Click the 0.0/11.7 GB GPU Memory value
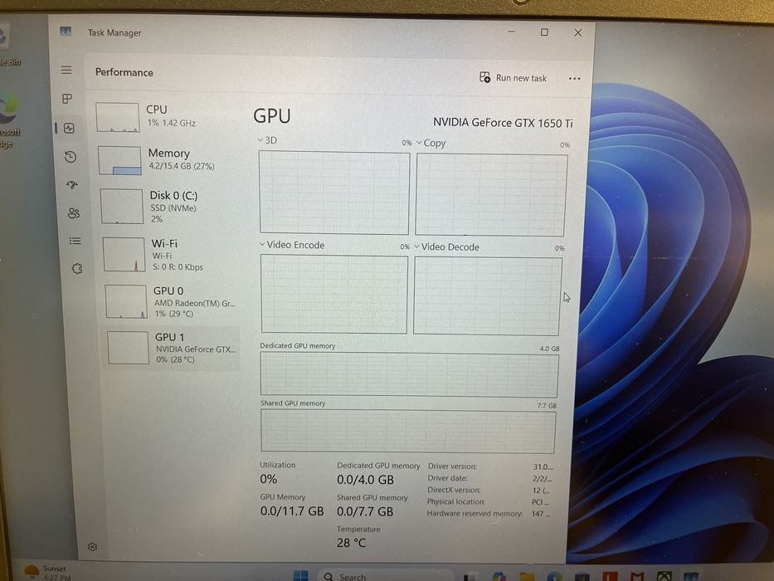Viewport: 774px width, 581px height. point(292,510)
